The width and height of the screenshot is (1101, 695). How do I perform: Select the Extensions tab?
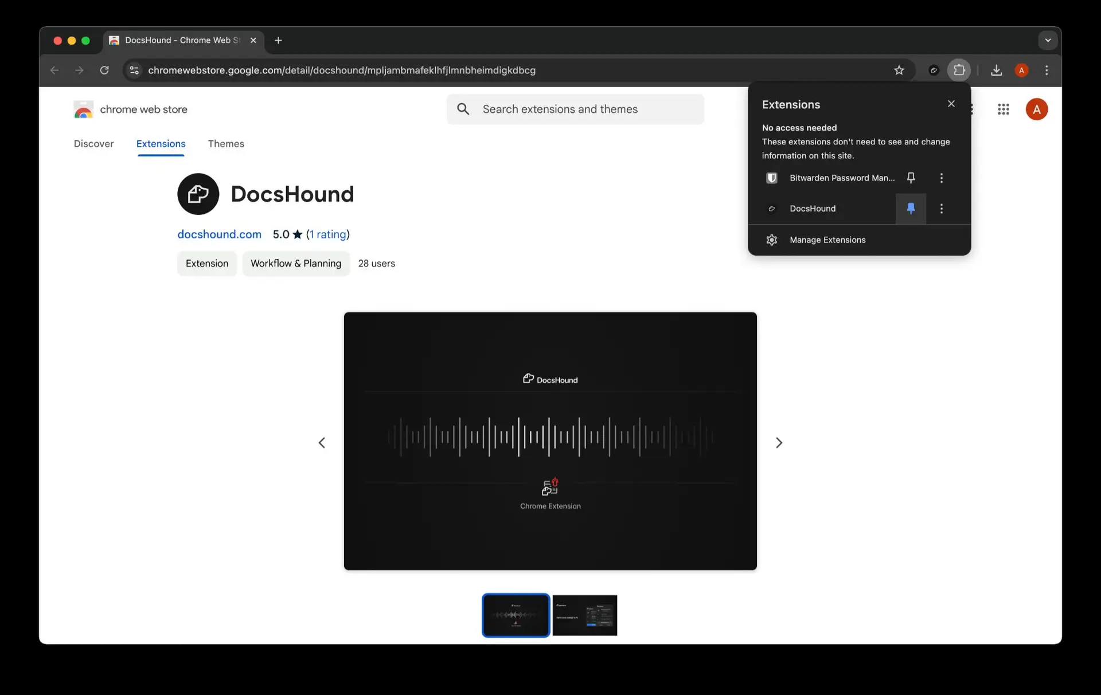[x=160, y=143]
